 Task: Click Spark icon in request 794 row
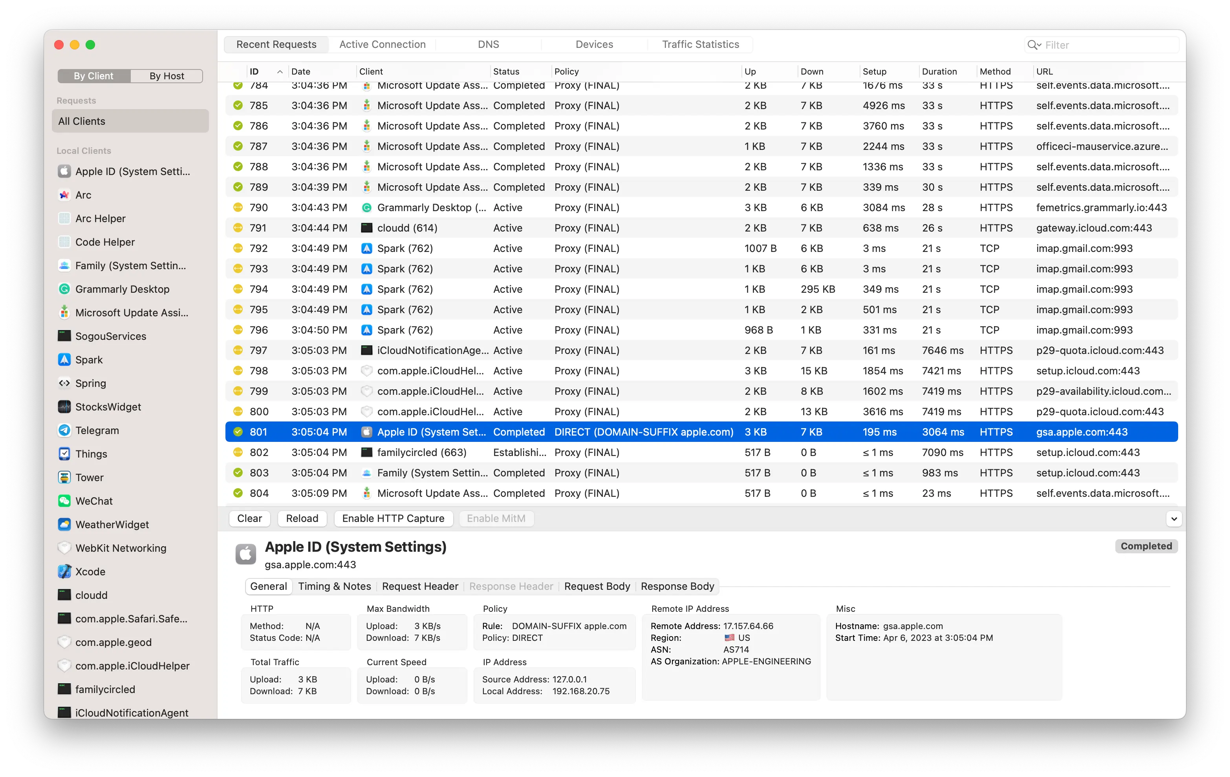tap(366, 289)
